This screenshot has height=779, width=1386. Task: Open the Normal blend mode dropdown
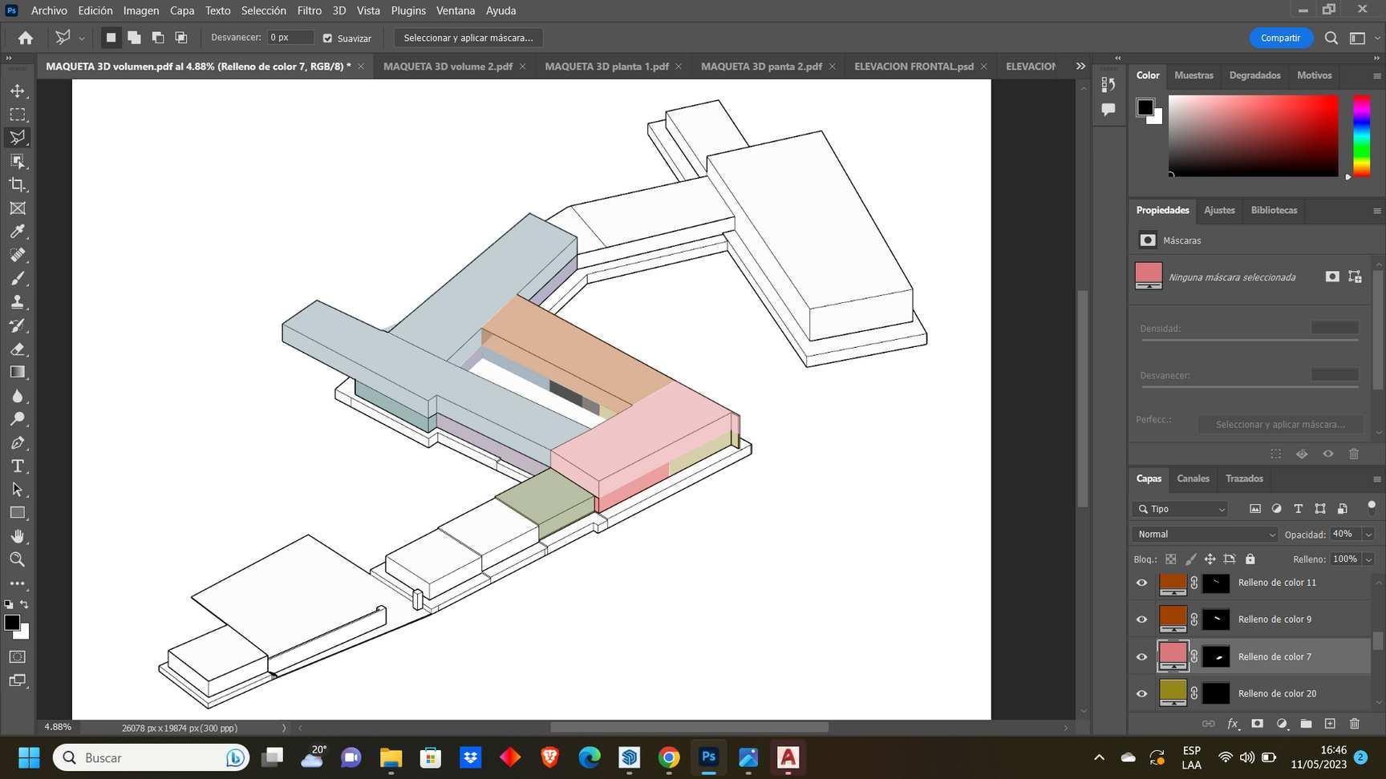(1205, 535)
